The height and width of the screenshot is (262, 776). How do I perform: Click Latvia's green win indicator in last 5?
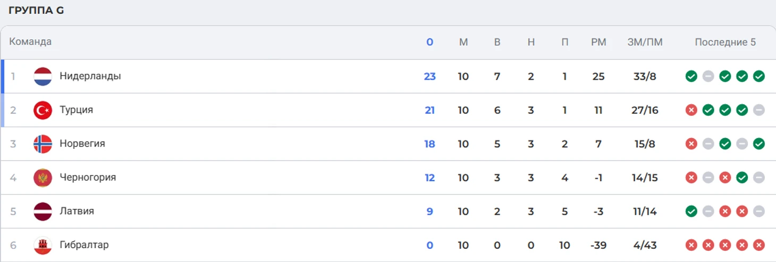(691, 212)
